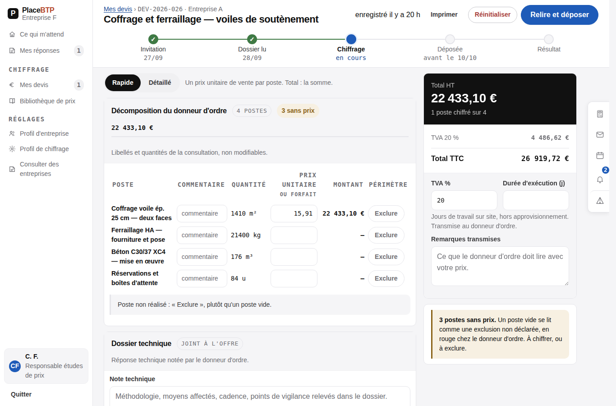The width and height of the screenshot is (616, 406).
Task: Focus the Remarques transmises text area
Action: (500, 266)
